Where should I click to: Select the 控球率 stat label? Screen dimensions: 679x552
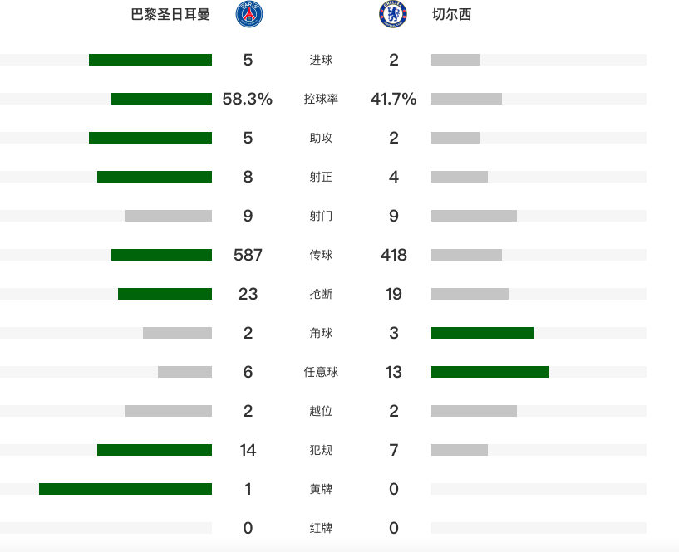pos(321,99)
